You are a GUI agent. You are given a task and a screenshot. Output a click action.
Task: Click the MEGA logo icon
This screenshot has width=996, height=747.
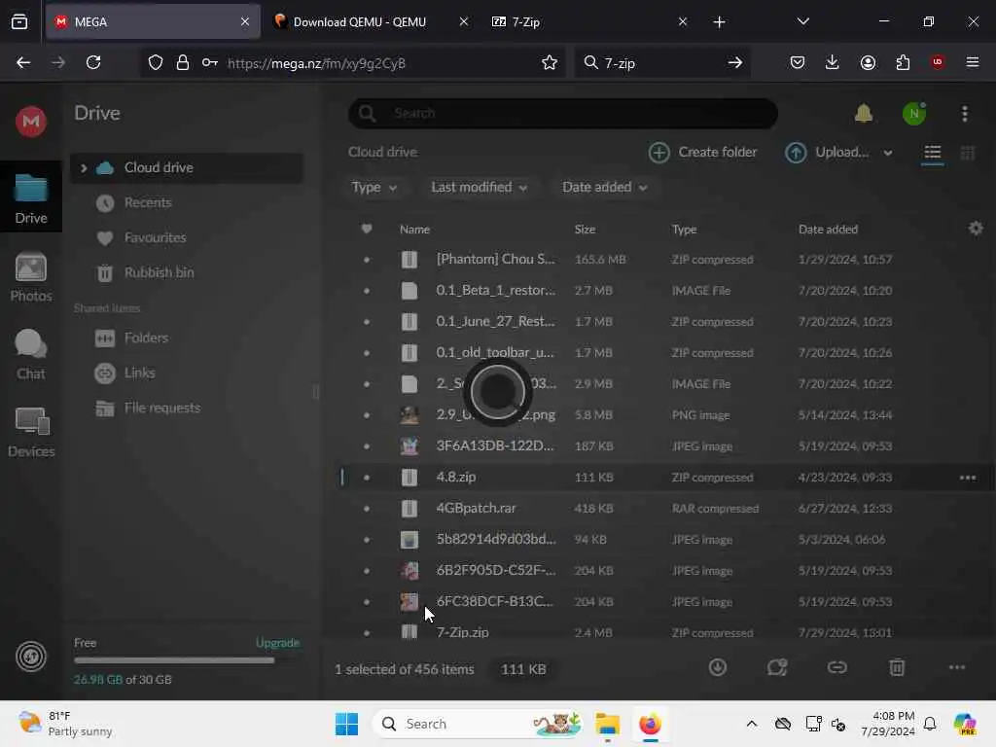coord(30,121)
